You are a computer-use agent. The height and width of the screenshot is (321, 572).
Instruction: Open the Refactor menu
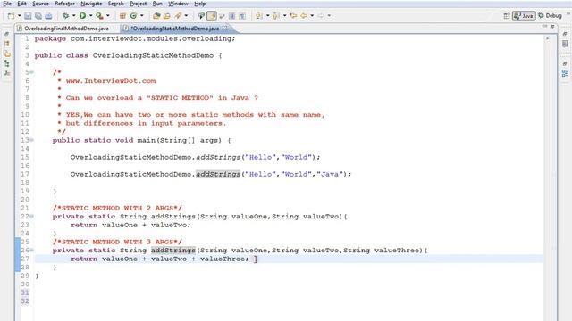point(64,4)
